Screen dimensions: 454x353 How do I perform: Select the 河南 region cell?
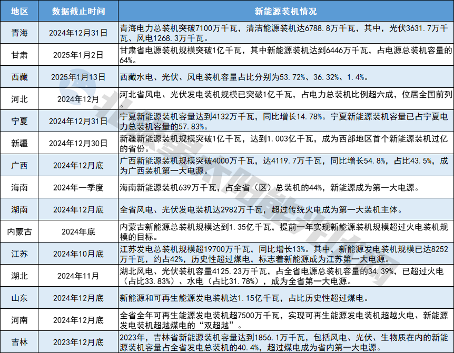[x=19, y=320]
